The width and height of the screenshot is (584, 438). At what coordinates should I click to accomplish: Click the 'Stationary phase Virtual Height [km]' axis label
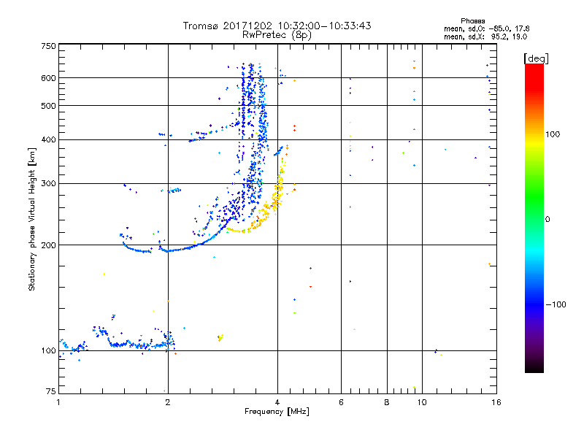(32, 219)
